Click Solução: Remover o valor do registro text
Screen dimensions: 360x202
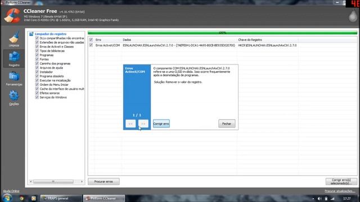click(178, 82)
